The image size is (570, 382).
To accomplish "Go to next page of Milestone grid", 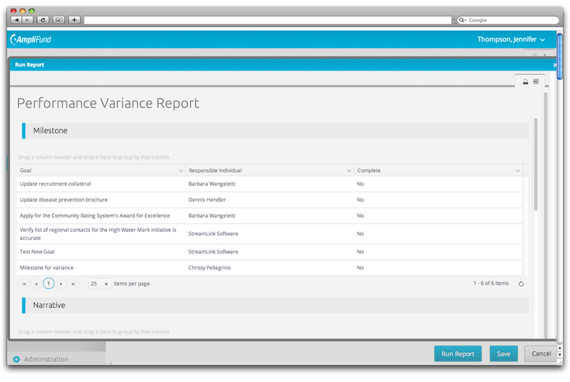I will click(x=61, y=283).
